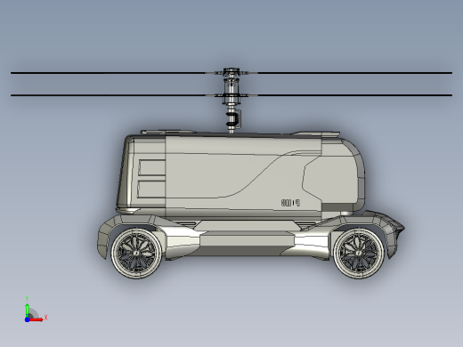Click the X label of the triad
This screenshot has height=347, width=463.
click(x=45, y=318)
